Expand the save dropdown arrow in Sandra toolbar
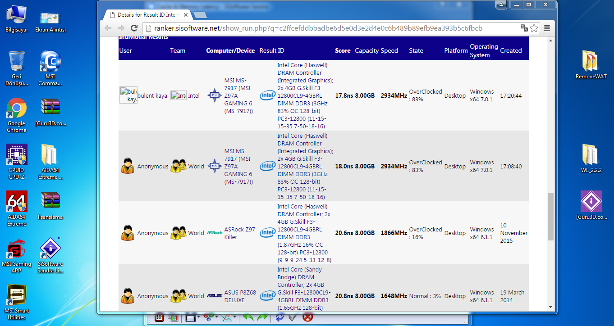The width and height of the screenshot is (614, 326). (198, 317)
